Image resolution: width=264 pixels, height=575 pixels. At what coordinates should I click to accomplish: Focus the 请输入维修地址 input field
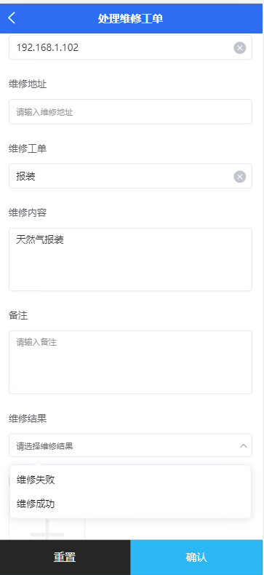pyautogui.click(x=130, y=111)
